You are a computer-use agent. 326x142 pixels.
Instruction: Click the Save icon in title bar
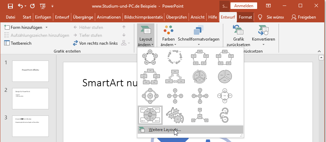click(10, 6)
